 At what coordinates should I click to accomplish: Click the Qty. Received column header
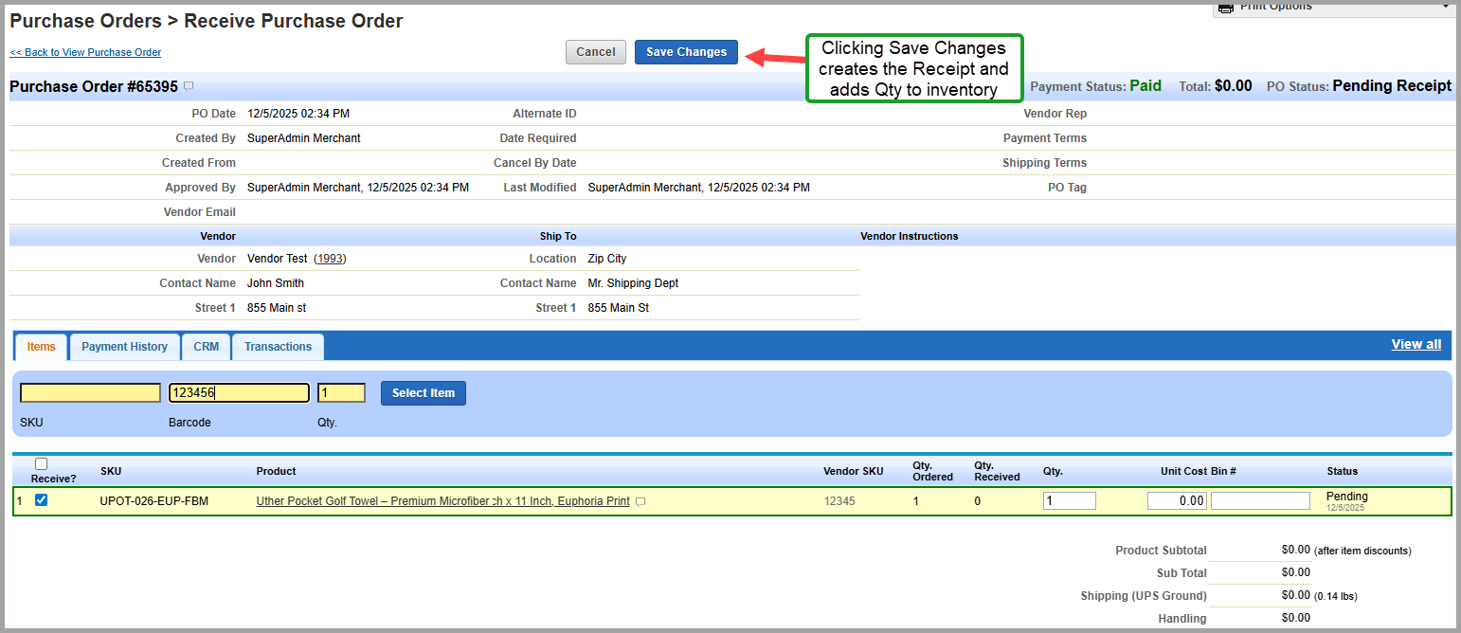(x=997, y=471)
